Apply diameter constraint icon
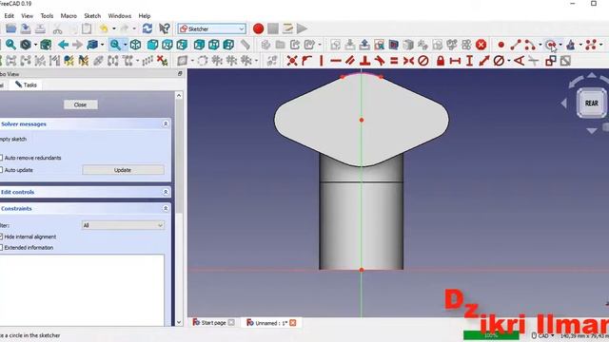609x342 pixels. tap(499, 61)
